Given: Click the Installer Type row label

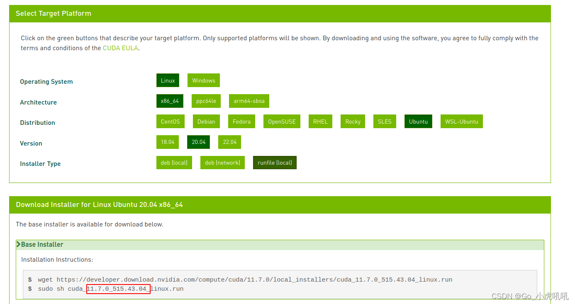Looking at the screenshot, I should click(x=40, y=164).
